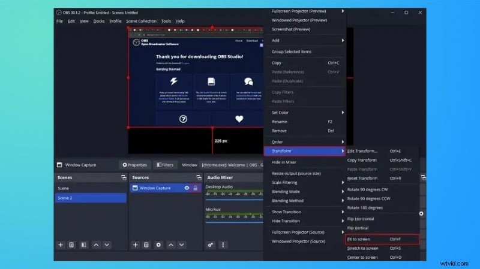
Task: Open the Edit menu
Action: (x=71, y=21)
